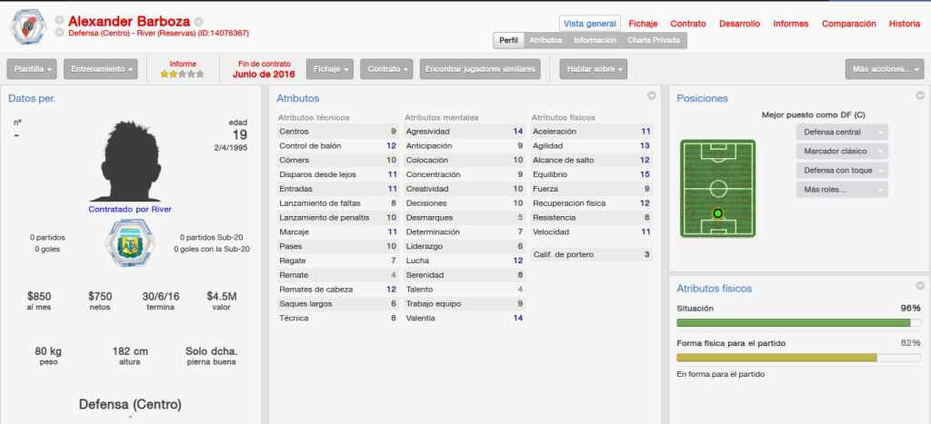
Task: Open the Atributos panel options arrow
Action: (x=651, y=95)
